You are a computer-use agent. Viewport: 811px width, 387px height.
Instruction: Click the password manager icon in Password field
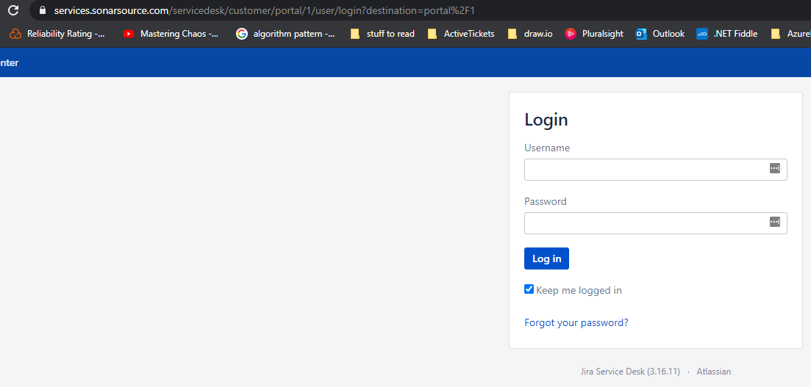[774, 223]
